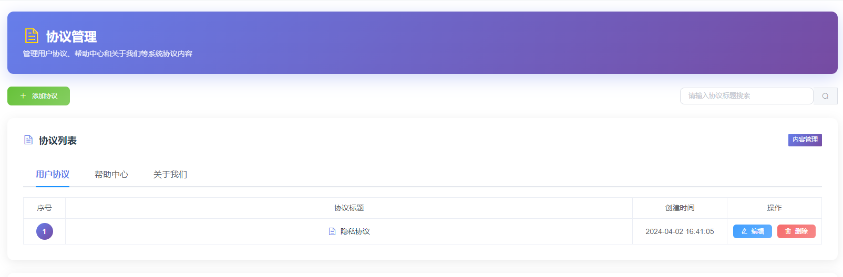Click the magnifier search icon button
Screen dimensions: 843x277
(x=825, y=96)
